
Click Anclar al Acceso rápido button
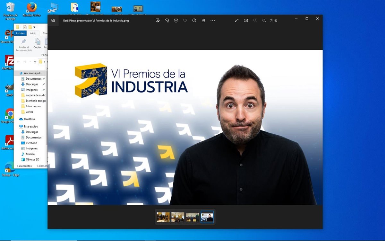[24, 44]
